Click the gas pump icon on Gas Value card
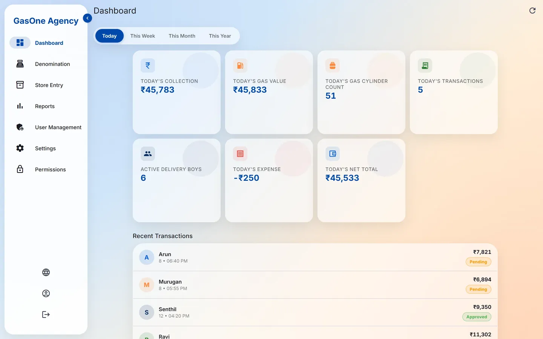543x339 pixels. [240, 66]
